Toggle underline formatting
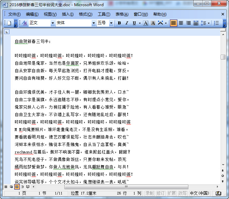Image resolution: width=229 pixels, height=199 pixels. coord(134,23)
